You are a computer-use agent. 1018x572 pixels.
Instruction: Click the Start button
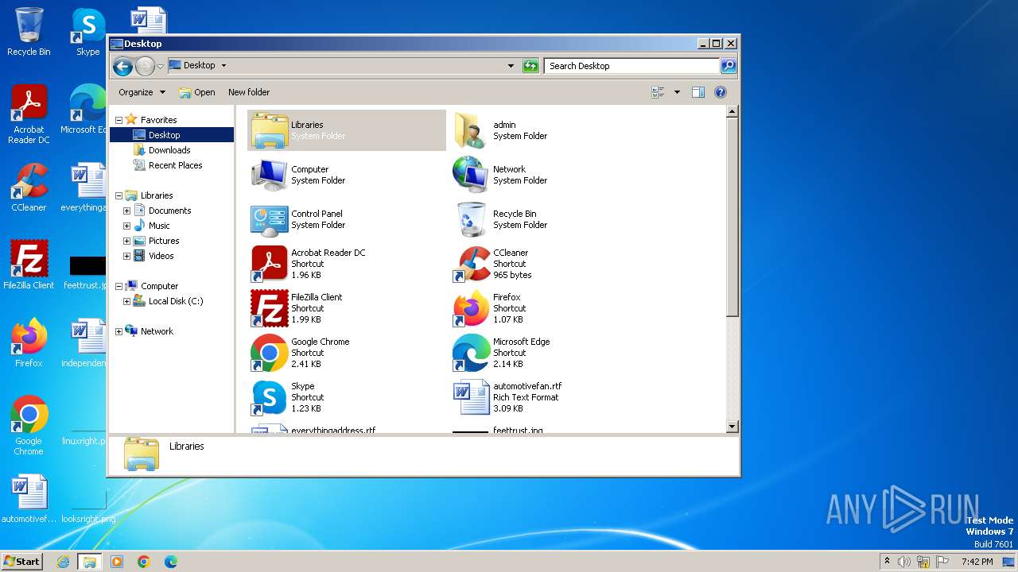pyautogui.click(x=21, y=561)
